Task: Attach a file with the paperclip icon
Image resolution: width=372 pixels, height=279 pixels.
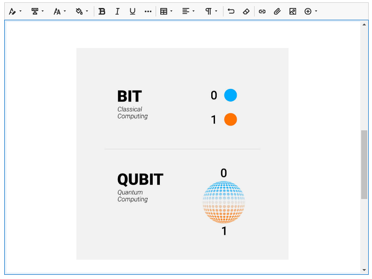Action: tap(277, 11)
